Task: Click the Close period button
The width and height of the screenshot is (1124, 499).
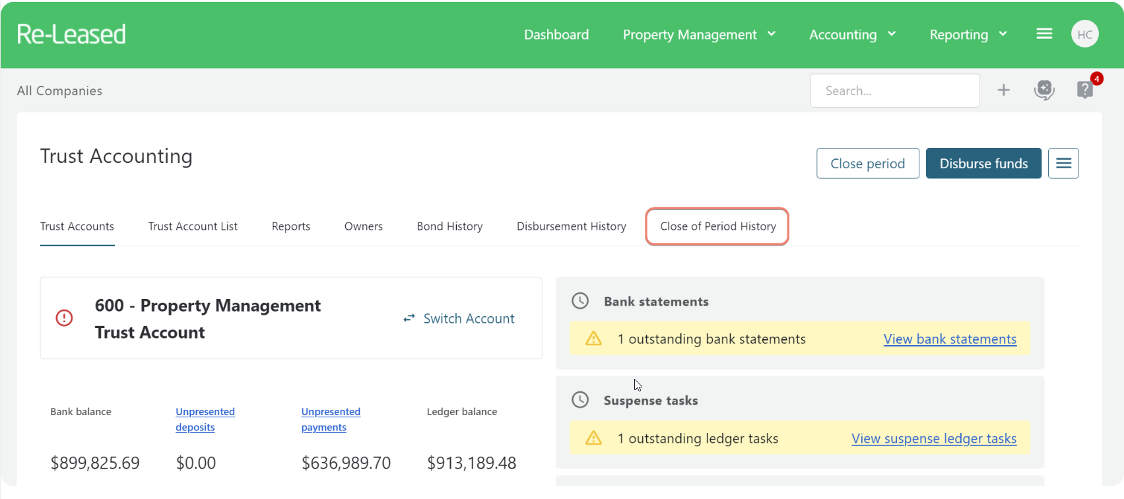Action: point(868,163)
